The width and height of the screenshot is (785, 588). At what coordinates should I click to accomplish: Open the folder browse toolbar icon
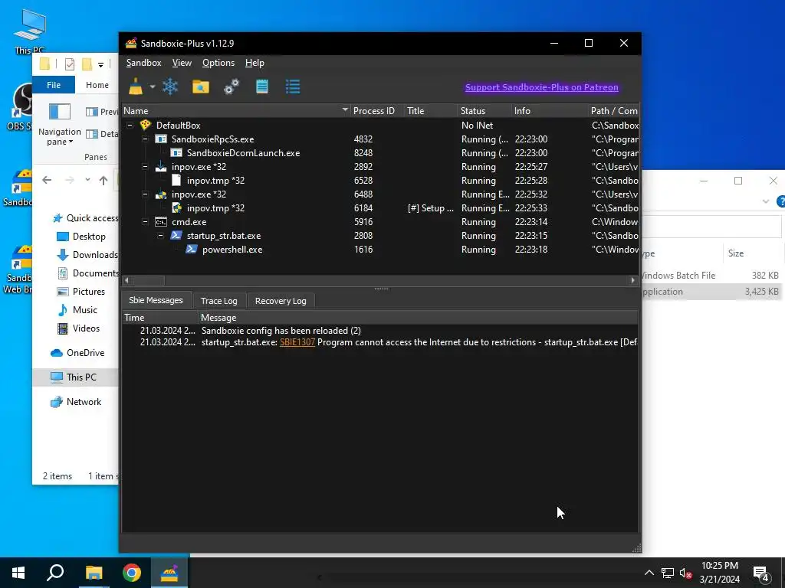[x=201, y=87]
